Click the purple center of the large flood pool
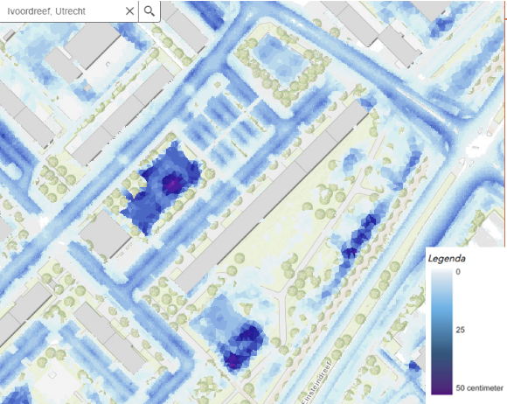 click(x=172, y=183)
